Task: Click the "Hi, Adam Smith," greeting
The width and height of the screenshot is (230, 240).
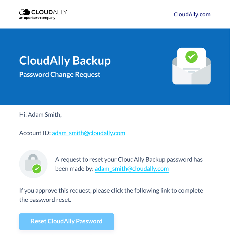Action: (40, 115)
